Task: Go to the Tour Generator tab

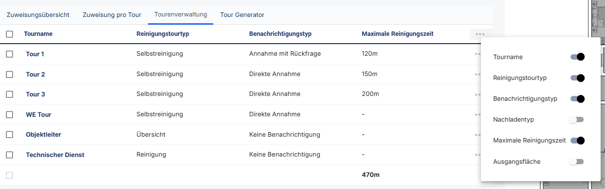Action: click(242, 15)
